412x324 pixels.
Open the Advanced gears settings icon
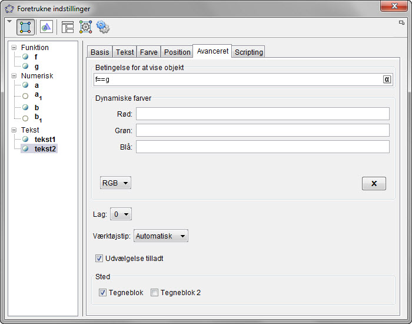coord(103,27)
